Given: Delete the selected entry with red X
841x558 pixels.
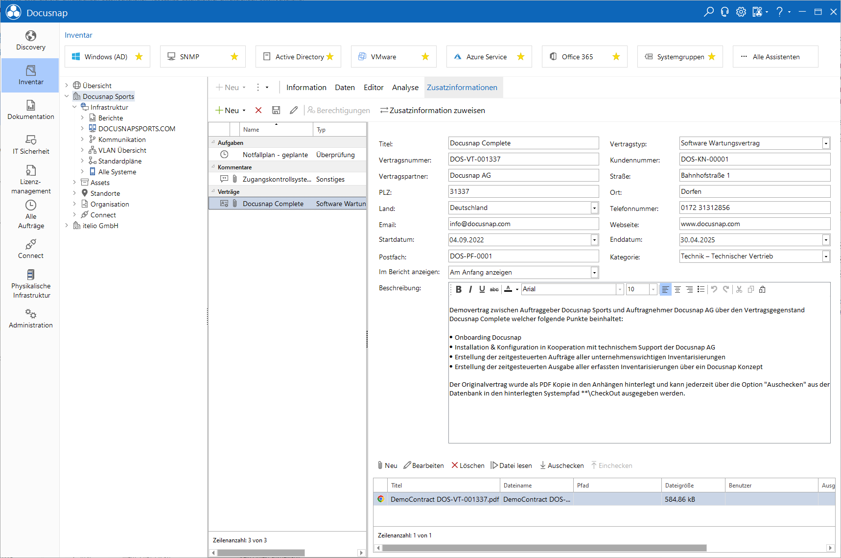Looking at the screenshot, I should click(258, 111).
